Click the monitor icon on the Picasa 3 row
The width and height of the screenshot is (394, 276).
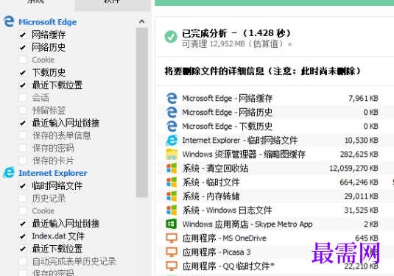tap(172, 252)
